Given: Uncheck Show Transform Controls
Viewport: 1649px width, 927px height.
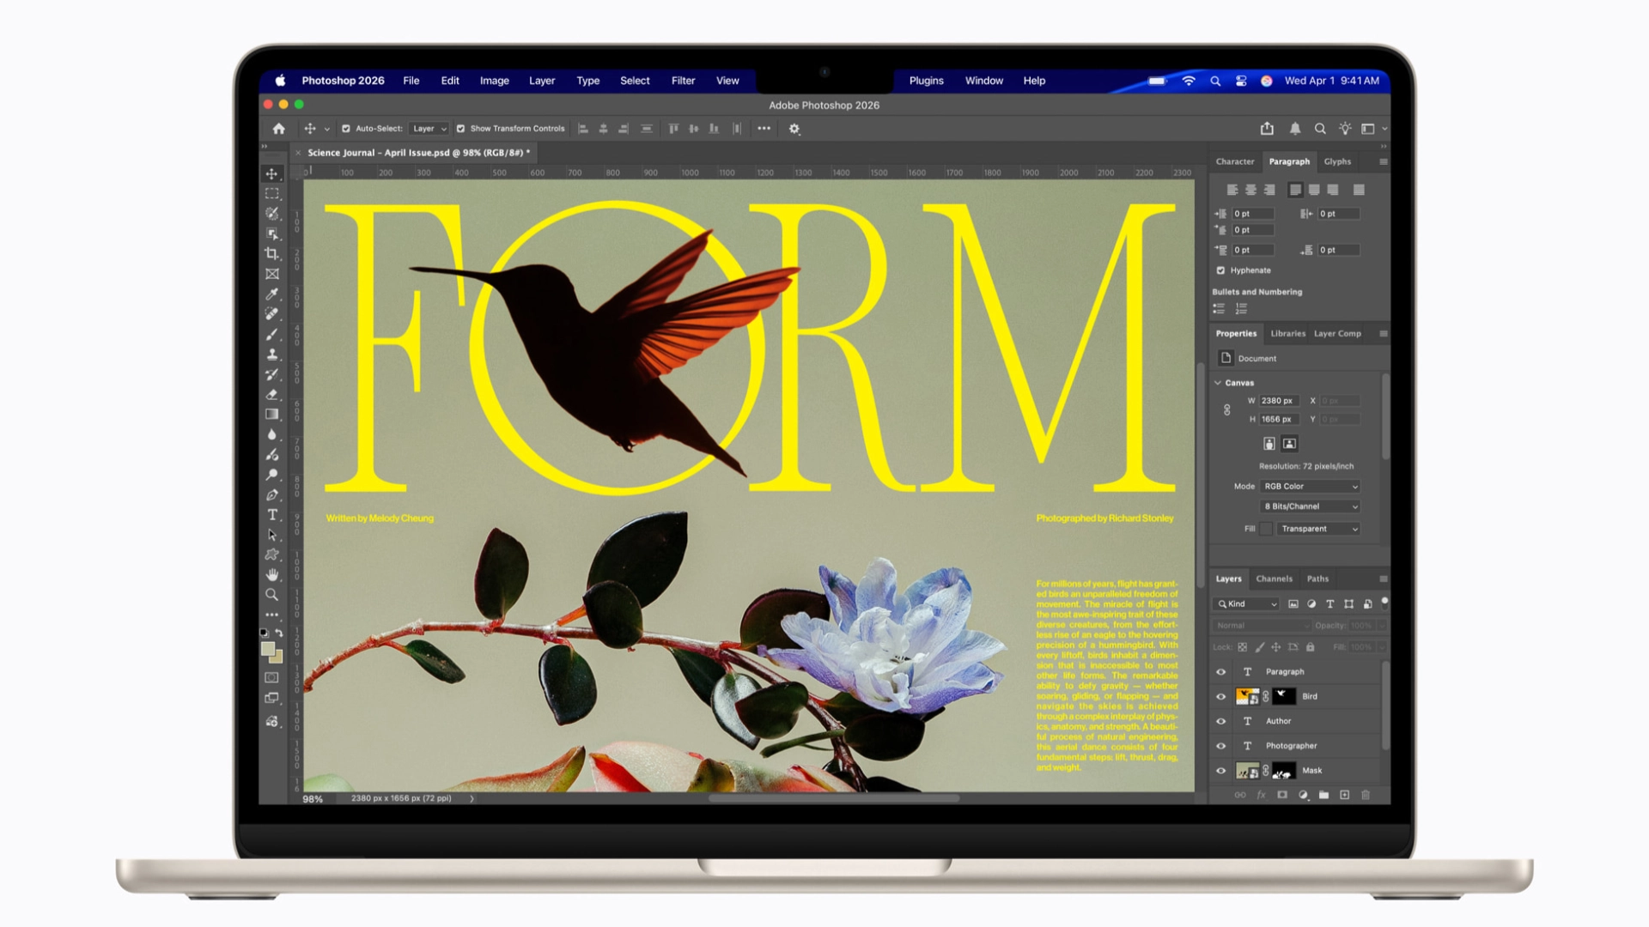Looking at the screenshot, I should pyautogui.click(x=461, y=129).
